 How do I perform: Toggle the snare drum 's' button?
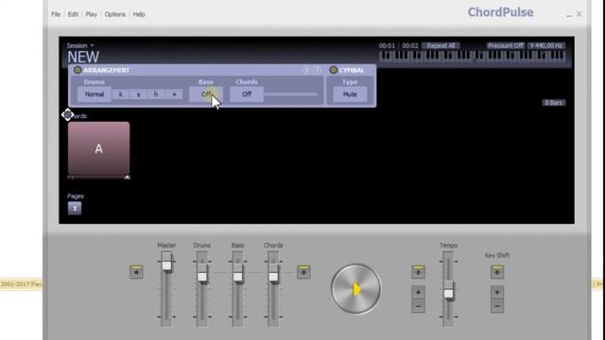coord(139,94)
